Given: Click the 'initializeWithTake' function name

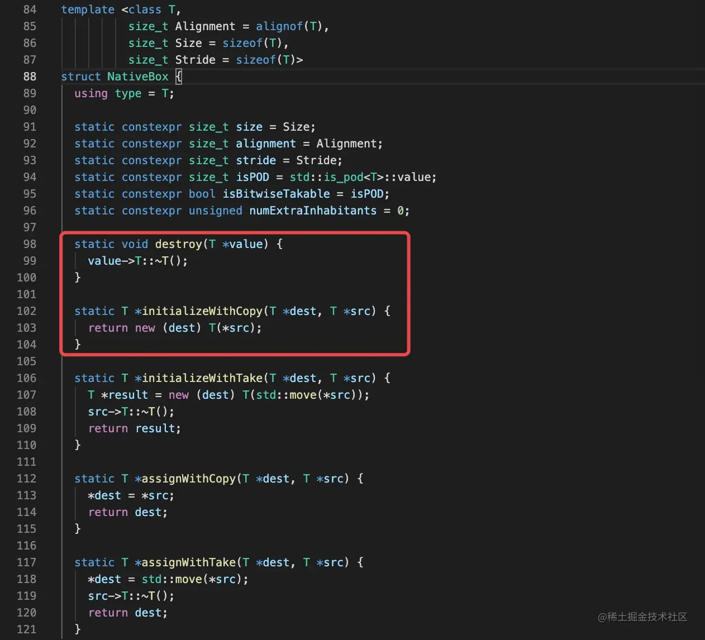Looking at the screenshot, I should pos(202,378).
